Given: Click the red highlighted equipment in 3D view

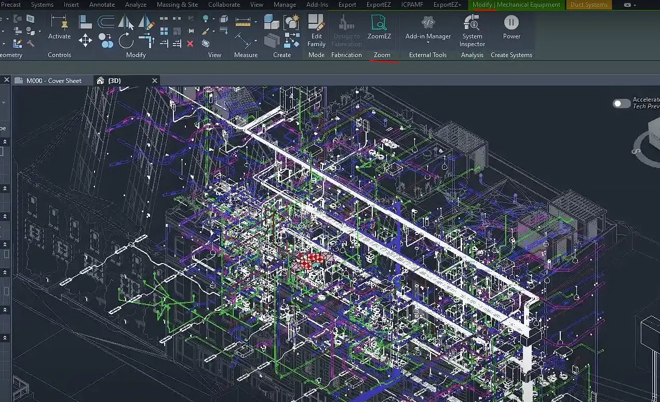Looking at the screenshot, I should (x=312, y=260).
